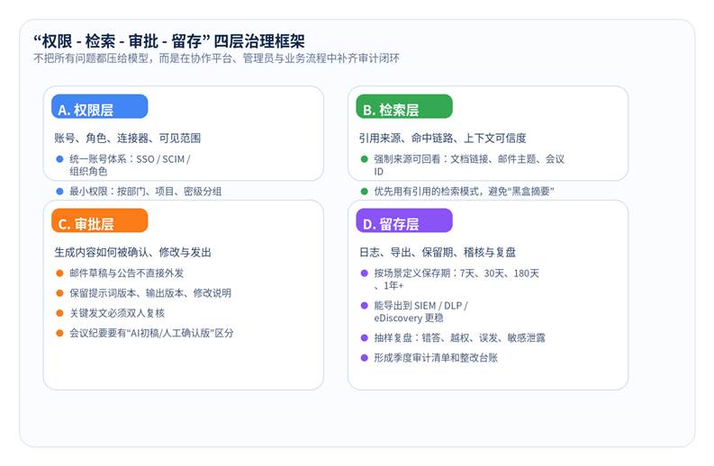This screenshot has height=466, width=714.
Task: Click the orange bullet beside 关键发文必须双人复核
Action: [x=59, y=313]
